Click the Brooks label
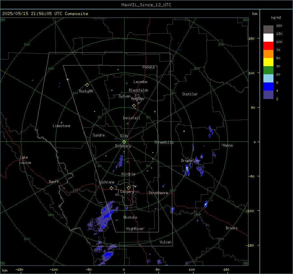Screen dimensions: 293x274 coord(231,228)
